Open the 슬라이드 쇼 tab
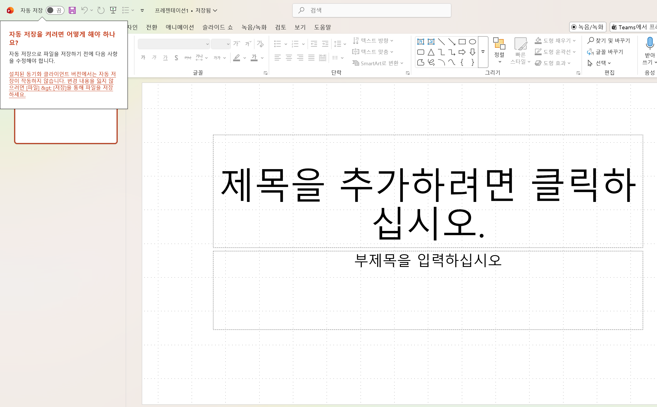657x407 pixels. (x=218, y=27)
